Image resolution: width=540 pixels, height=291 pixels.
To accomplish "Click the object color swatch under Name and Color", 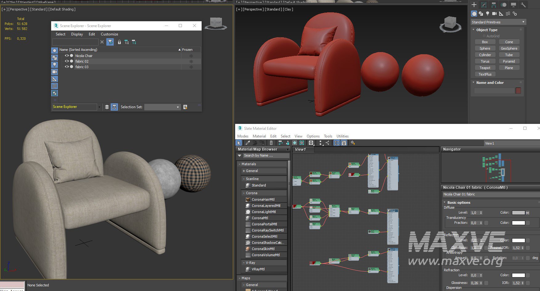I will coord(518,91).
